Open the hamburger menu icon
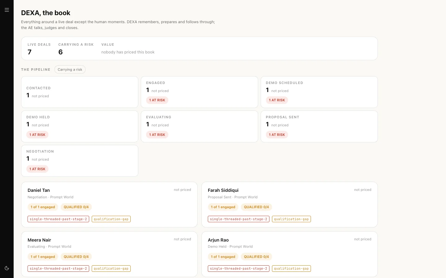The height and width of the screenshot is (278, 446). [x=7, y=10]
